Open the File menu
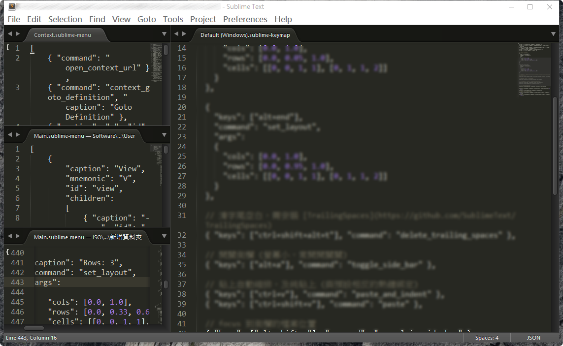This screenshot has height=346, width=563. 14,19
